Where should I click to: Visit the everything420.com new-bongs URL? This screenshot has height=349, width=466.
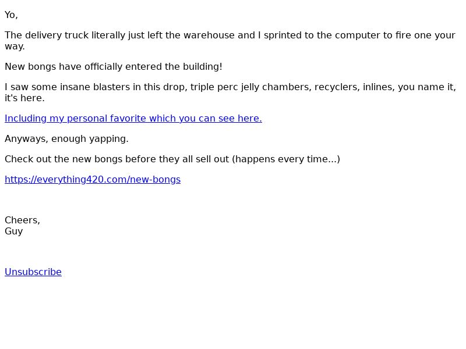[x=92, y=180]
